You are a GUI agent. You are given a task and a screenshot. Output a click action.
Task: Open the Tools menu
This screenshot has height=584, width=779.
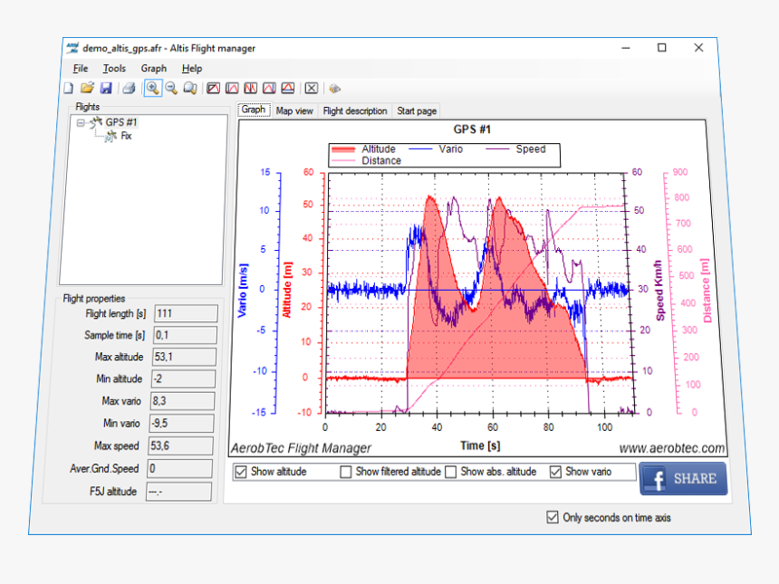click(114, 68)
